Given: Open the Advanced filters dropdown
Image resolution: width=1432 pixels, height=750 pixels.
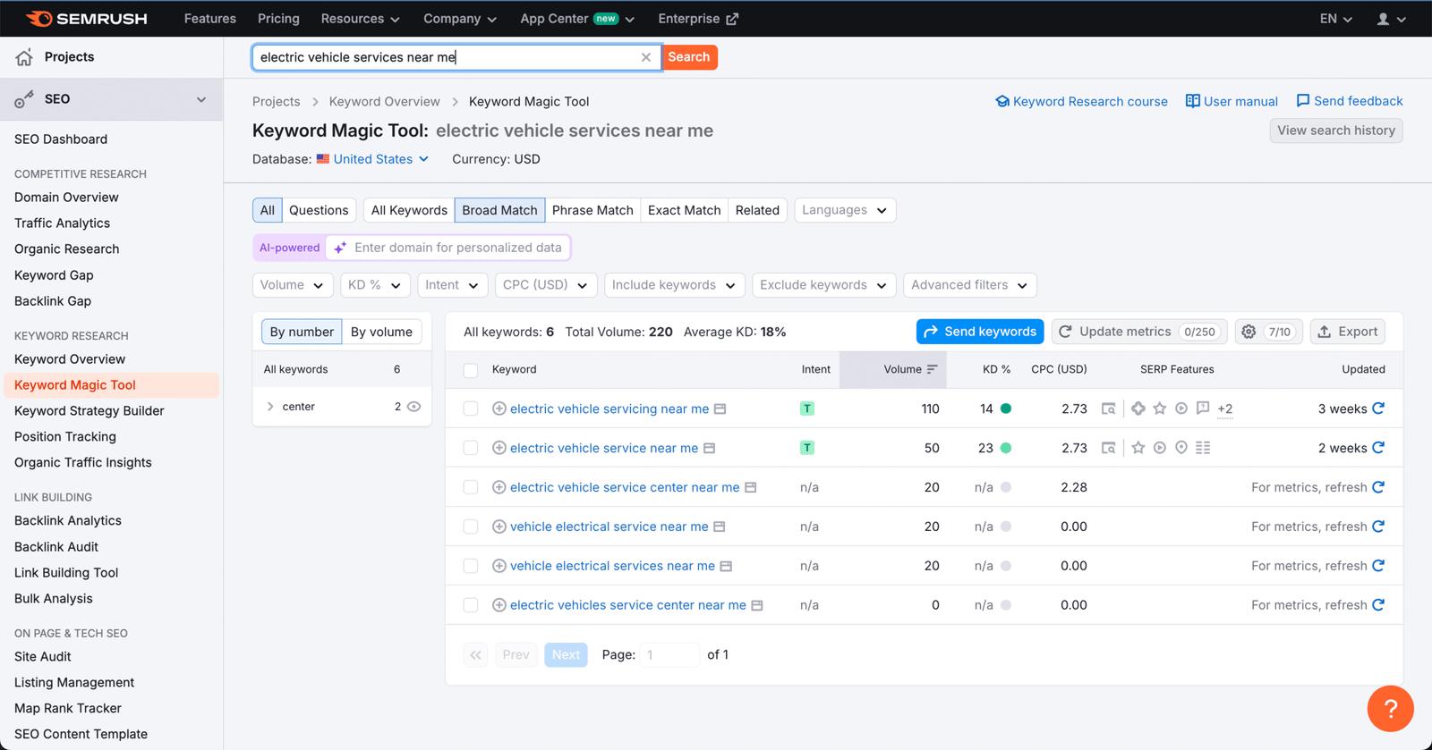Looking at the screenshot, I should [x=970, y=285].
